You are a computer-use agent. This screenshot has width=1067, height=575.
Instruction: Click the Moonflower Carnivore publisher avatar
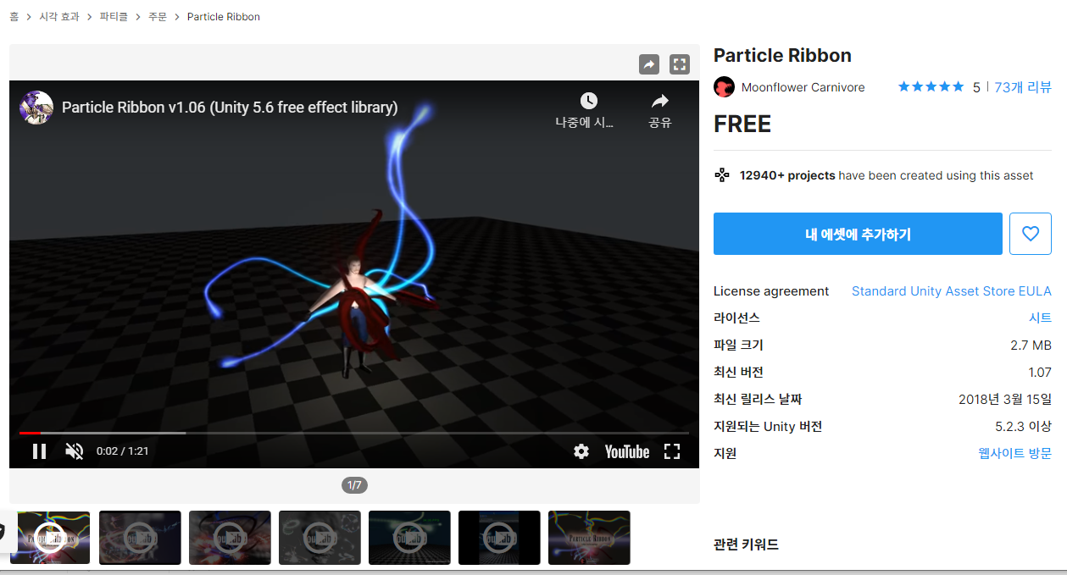tap(724, 86)
